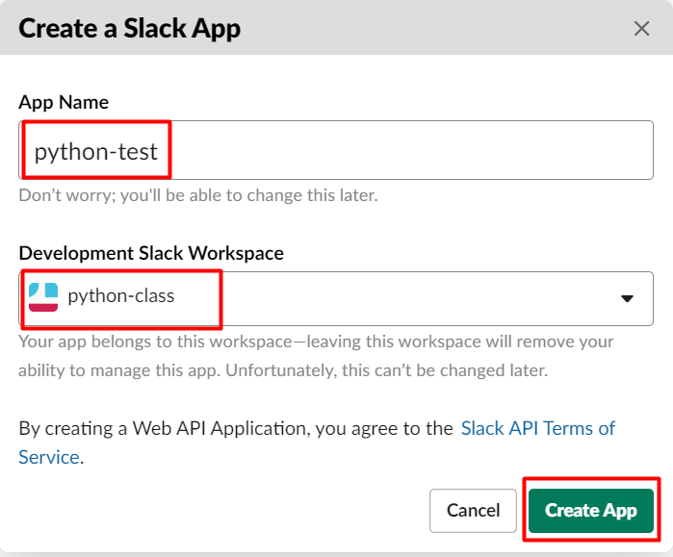Click the 'Development Slack Workspace' label
673x557 pixels.
click(x=151, y=253)
